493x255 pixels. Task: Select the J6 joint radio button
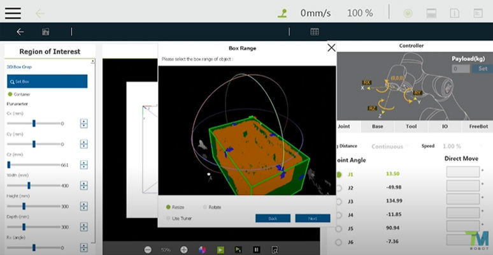(x=339, y=242)
